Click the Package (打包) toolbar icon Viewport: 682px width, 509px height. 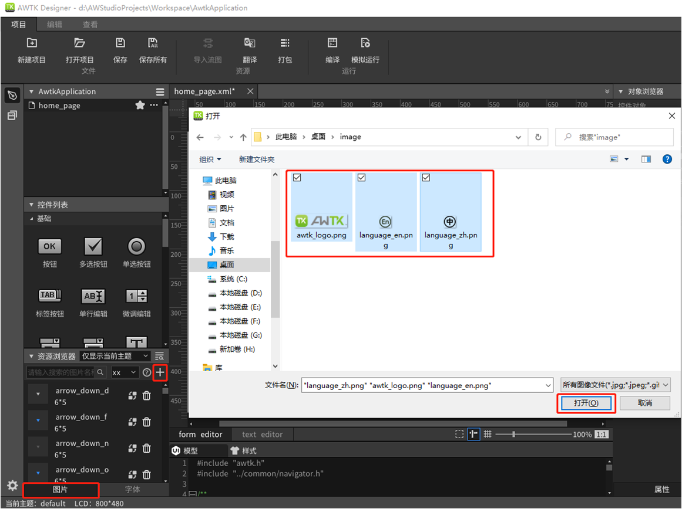[285, 43]
